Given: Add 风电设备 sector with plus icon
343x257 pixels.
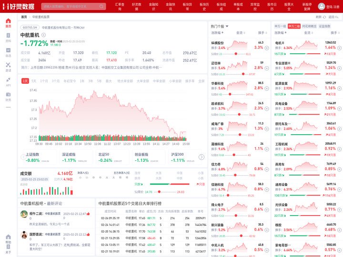Looking at the screenshot, I should click(x=339, y=109).
